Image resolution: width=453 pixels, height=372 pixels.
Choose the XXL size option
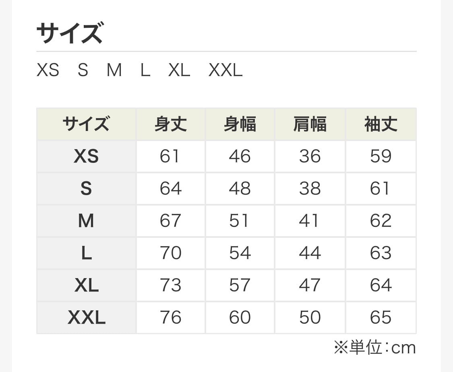pyautogui.click(x=225, y=71)
